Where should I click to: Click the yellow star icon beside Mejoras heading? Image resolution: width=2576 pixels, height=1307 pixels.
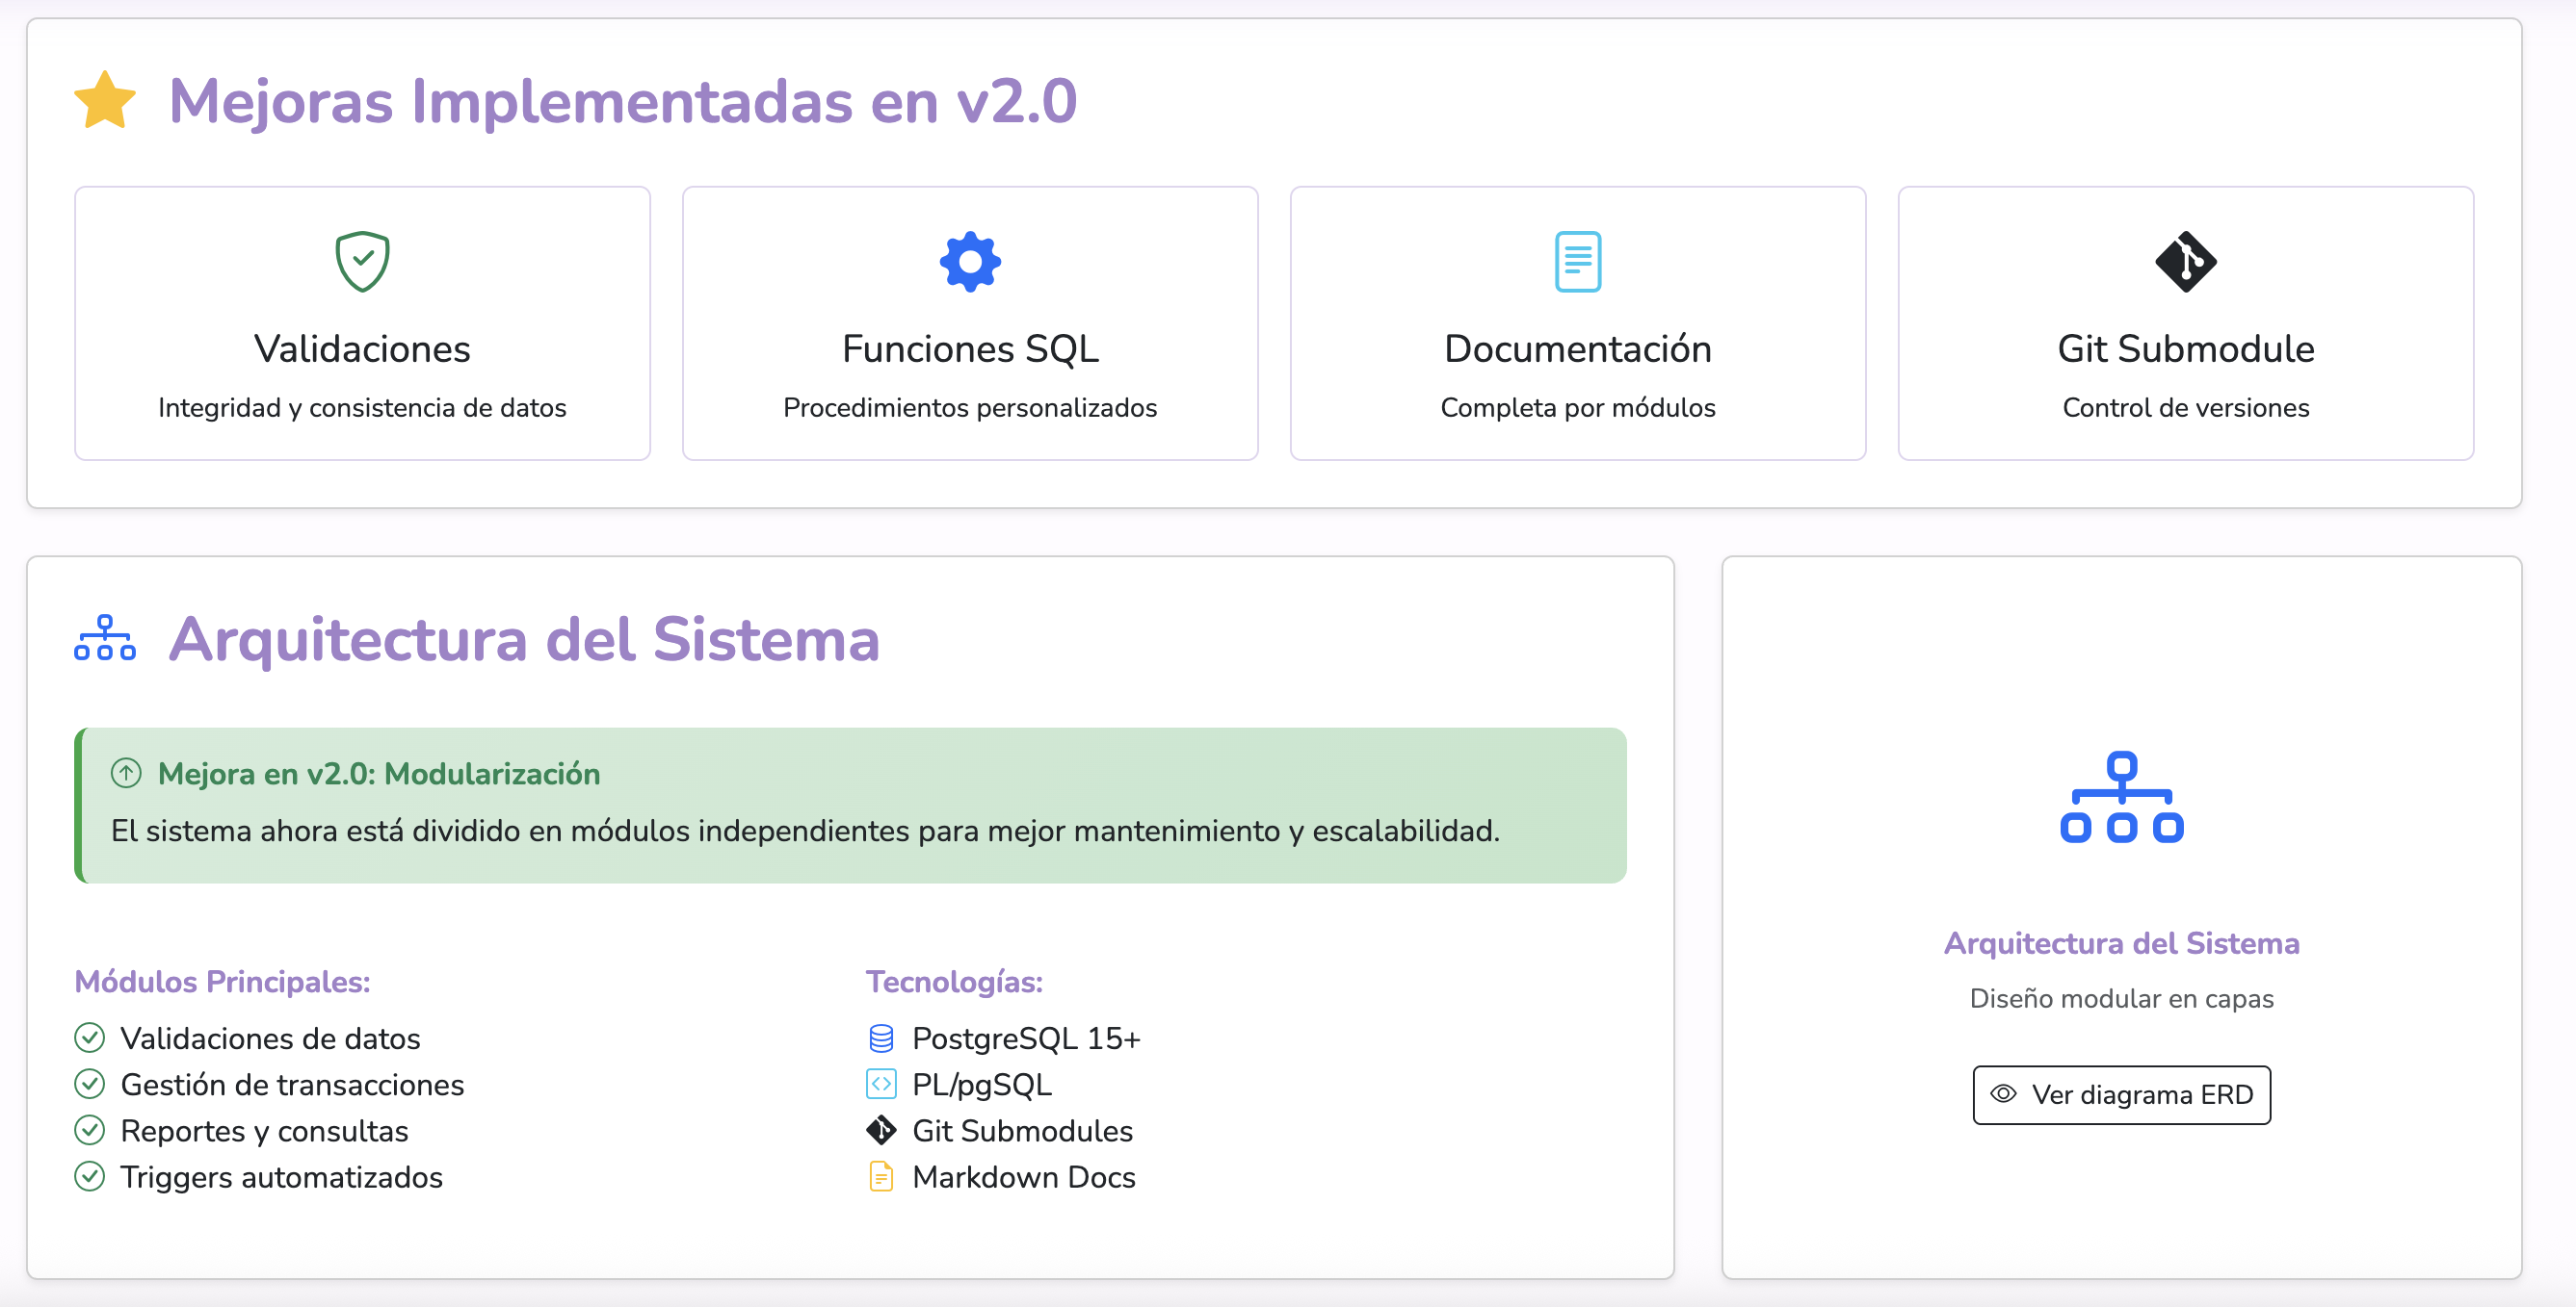pos(105,101)
